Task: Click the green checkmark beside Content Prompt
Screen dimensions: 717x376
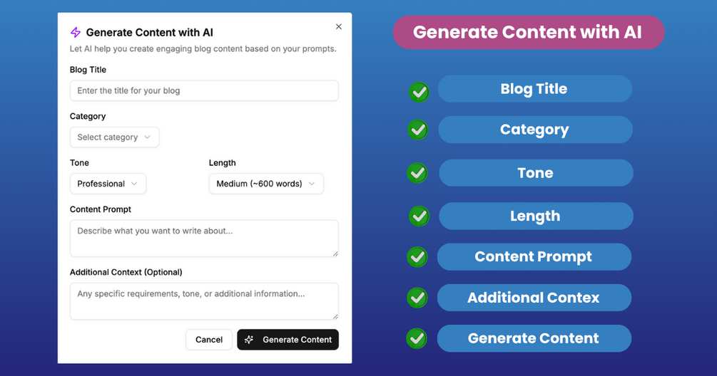Action: coord(417,257)
